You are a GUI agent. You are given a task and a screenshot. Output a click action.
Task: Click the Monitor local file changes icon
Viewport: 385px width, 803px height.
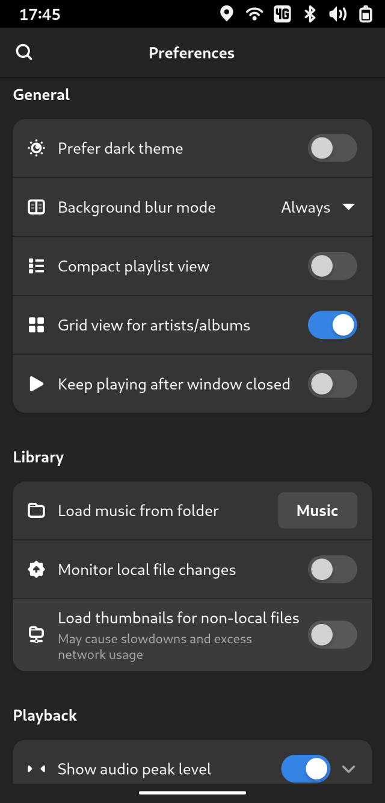(36, 570)
